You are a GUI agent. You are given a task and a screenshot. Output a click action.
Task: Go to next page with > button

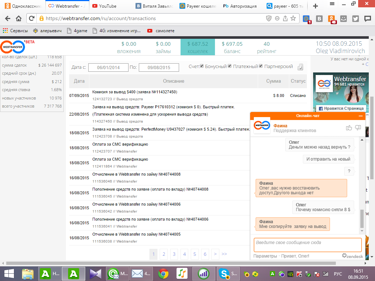[x=215, y=254]
